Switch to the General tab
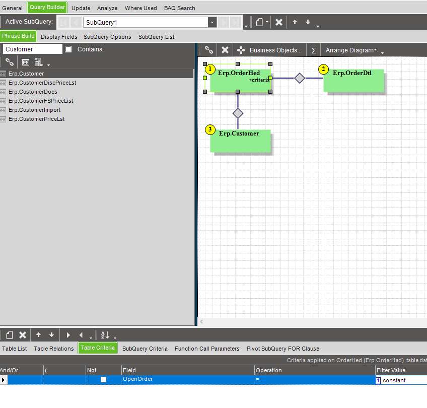This screenshot has width=427, height=408. click(x=12, y=8)
